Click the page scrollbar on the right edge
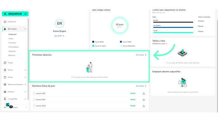 (x=217, y=66)
